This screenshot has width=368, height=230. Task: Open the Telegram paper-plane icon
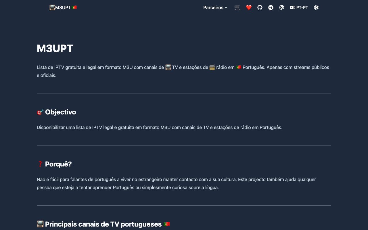click(x=271, y=7)
